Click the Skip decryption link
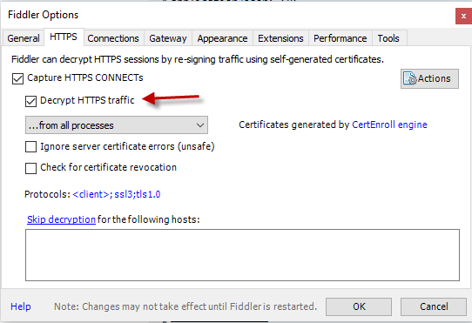The height and width of the screenshot is (323, 472). click(62, 219)
